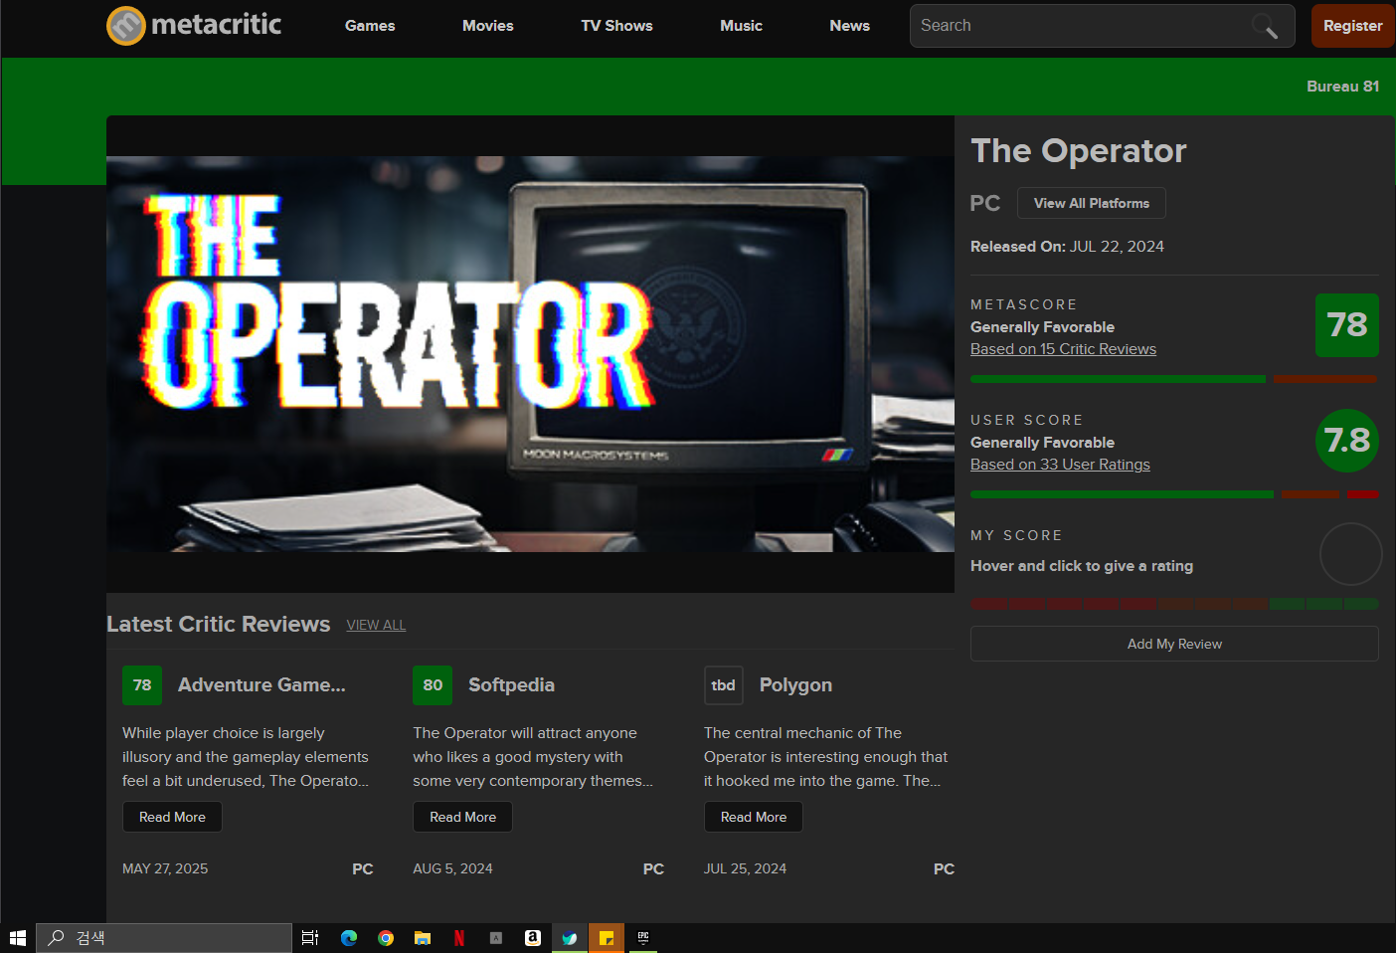Click the Polygon publication name
The image size is (1396, 953).
[795, 685]
